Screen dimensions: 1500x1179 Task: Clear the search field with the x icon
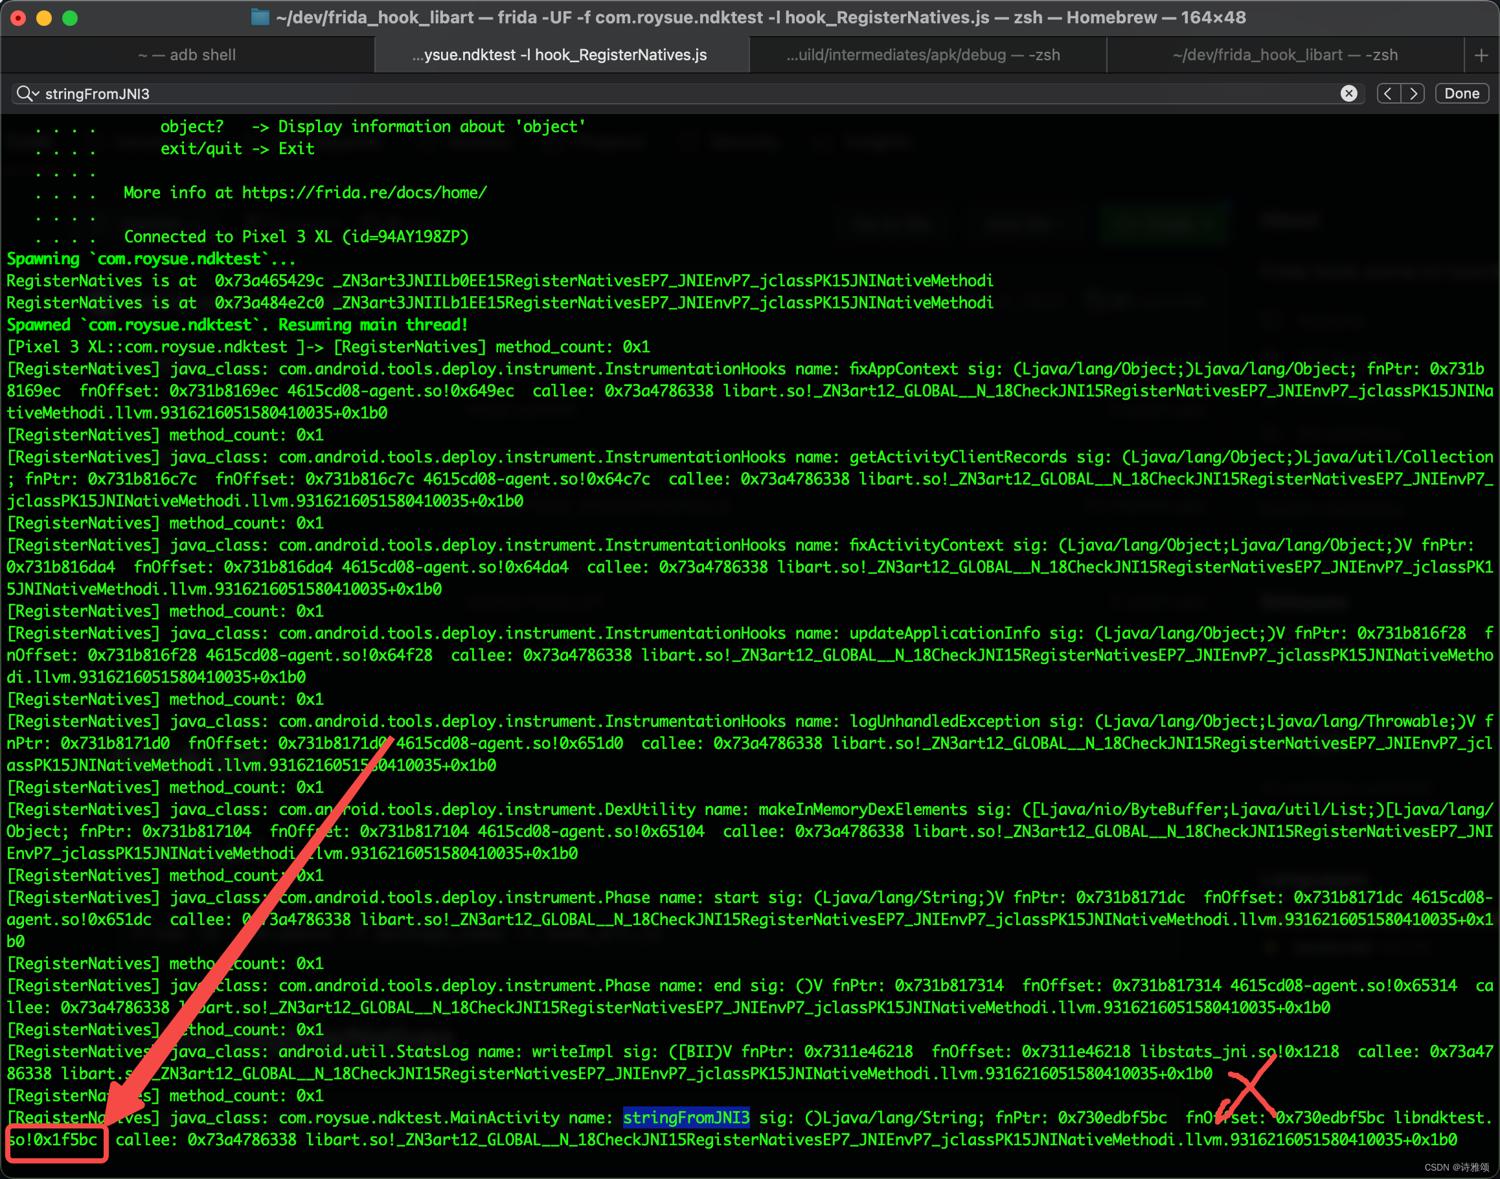coord(1348,93)
